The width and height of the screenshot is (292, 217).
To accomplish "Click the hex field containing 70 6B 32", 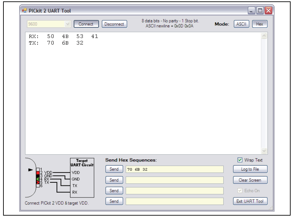I will click(x=175, y=169).
